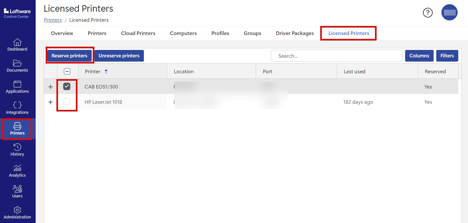This screenshot has width=468, height=223.
Task: Check the HP LaserJet 1018 checkbox
Action: (67, 102)
